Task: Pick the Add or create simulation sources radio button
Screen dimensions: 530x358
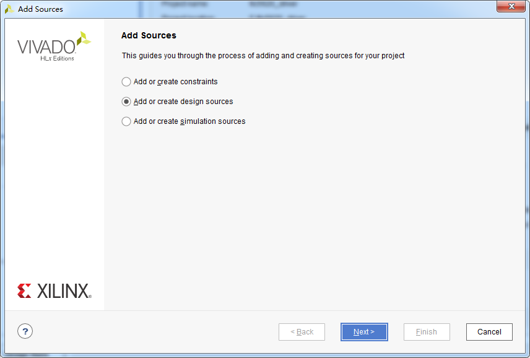Action: [x=126, y=121]
